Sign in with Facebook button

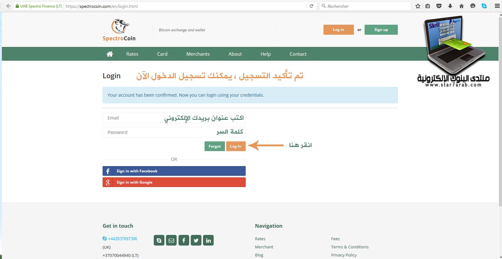174,171
